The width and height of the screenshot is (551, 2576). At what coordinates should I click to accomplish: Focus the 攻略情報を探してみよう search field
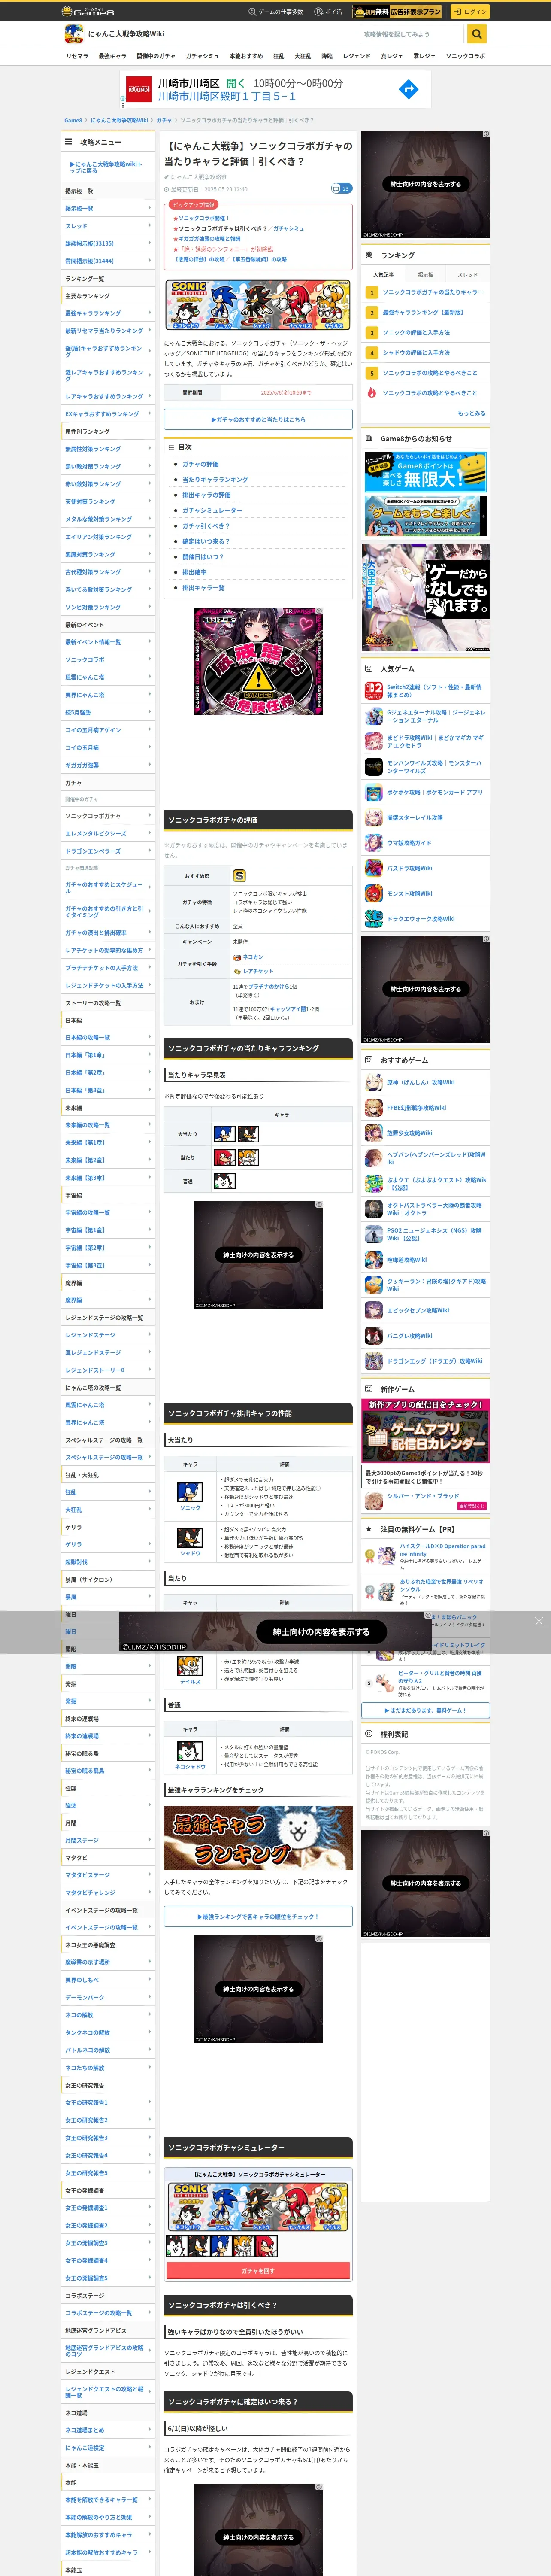click(413, 34)
